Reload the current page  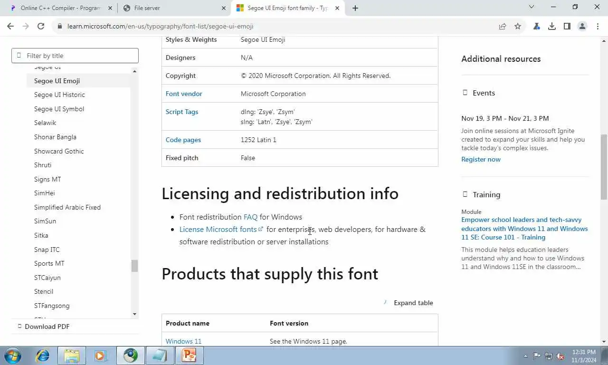pyautogui.click(x=41, y=27)
